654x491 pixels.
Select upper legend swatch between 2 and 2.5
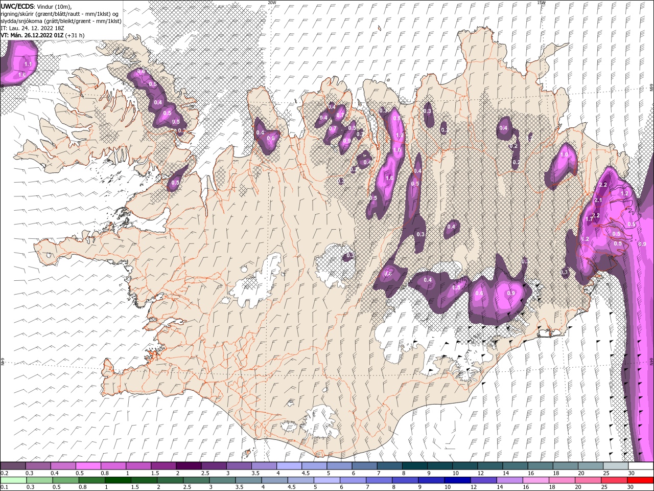(189, 466)
